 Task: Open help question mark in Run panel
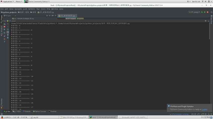[x=5, y=42]
